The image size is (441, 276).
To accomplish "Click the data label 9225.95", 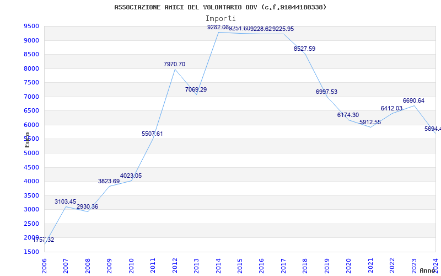I will pyautogui.click(x=283, y=29).
